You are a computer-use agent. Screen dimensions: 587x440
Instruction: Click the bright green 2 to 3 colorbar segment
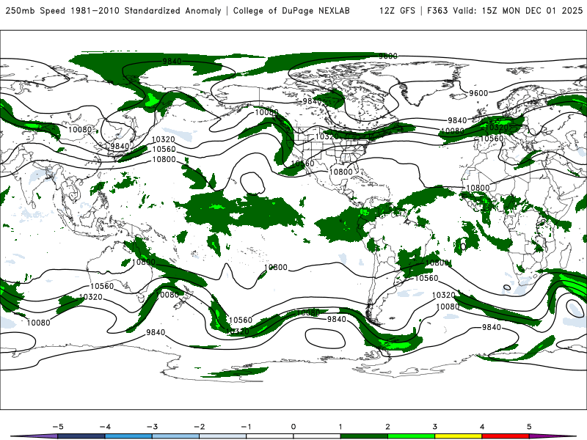(411, 436)
